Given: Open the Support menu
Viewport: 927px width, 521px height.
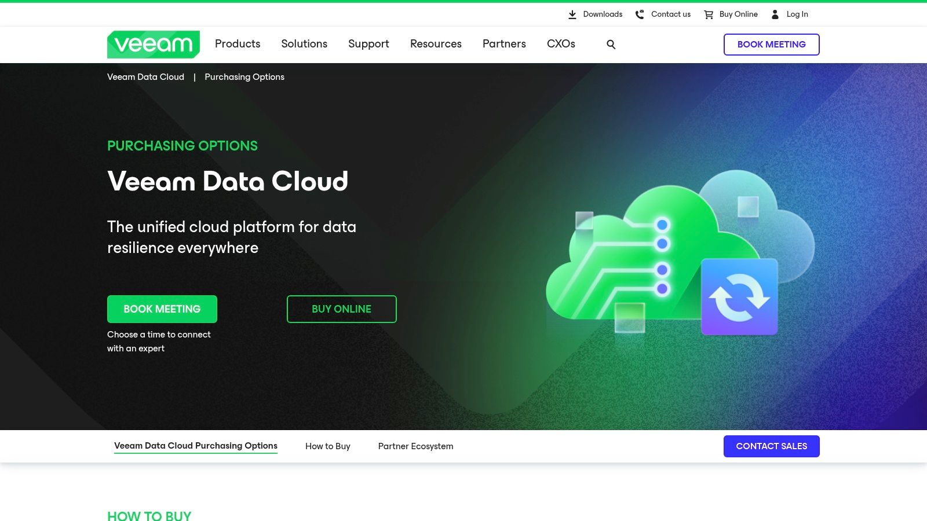Looking at the screenshot, I should tap(368, 44).
